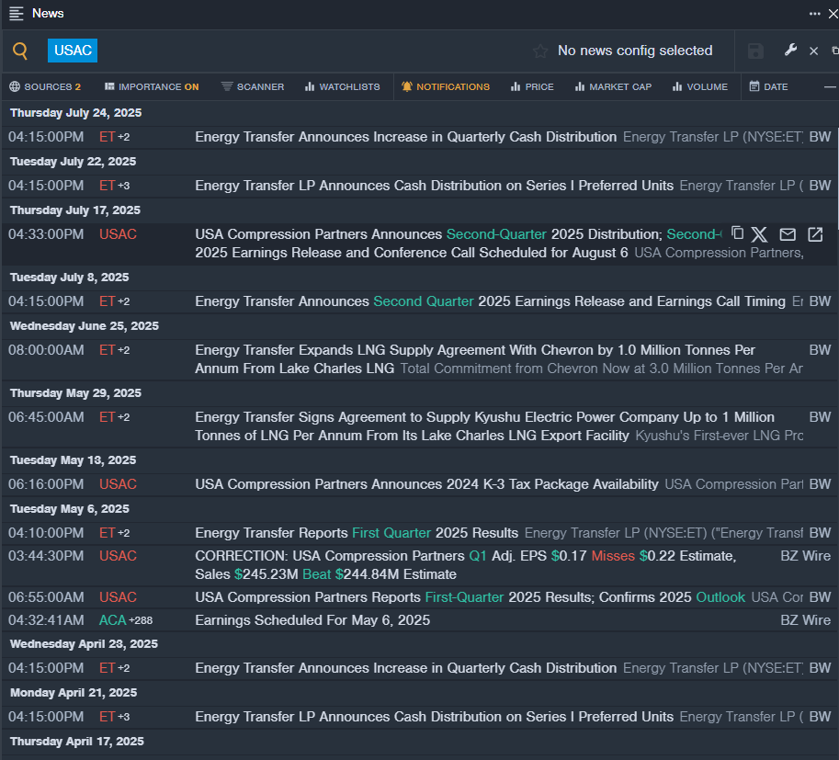Click the USAC ticker on July 17 row

(118, 234)
